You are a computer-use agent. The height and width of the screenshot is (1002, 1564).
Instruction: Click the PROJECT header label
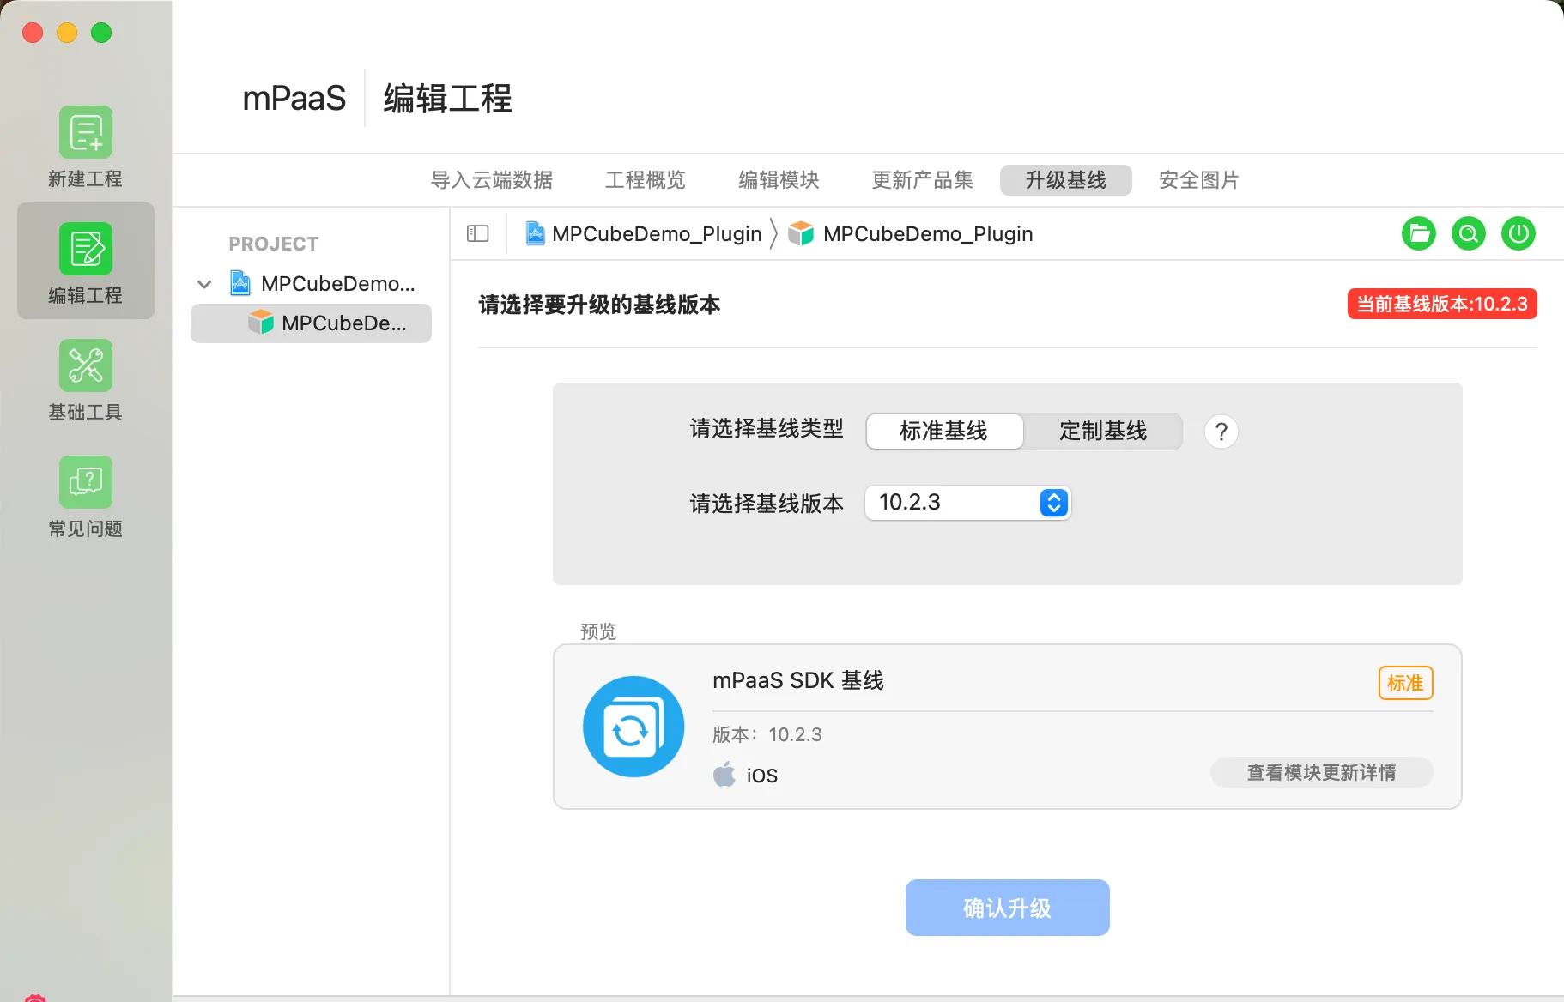274,244
